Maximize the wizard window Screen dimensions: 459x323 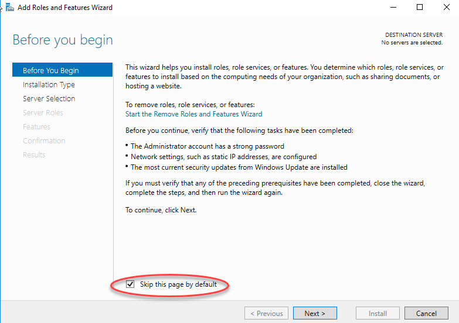(420, 7)
